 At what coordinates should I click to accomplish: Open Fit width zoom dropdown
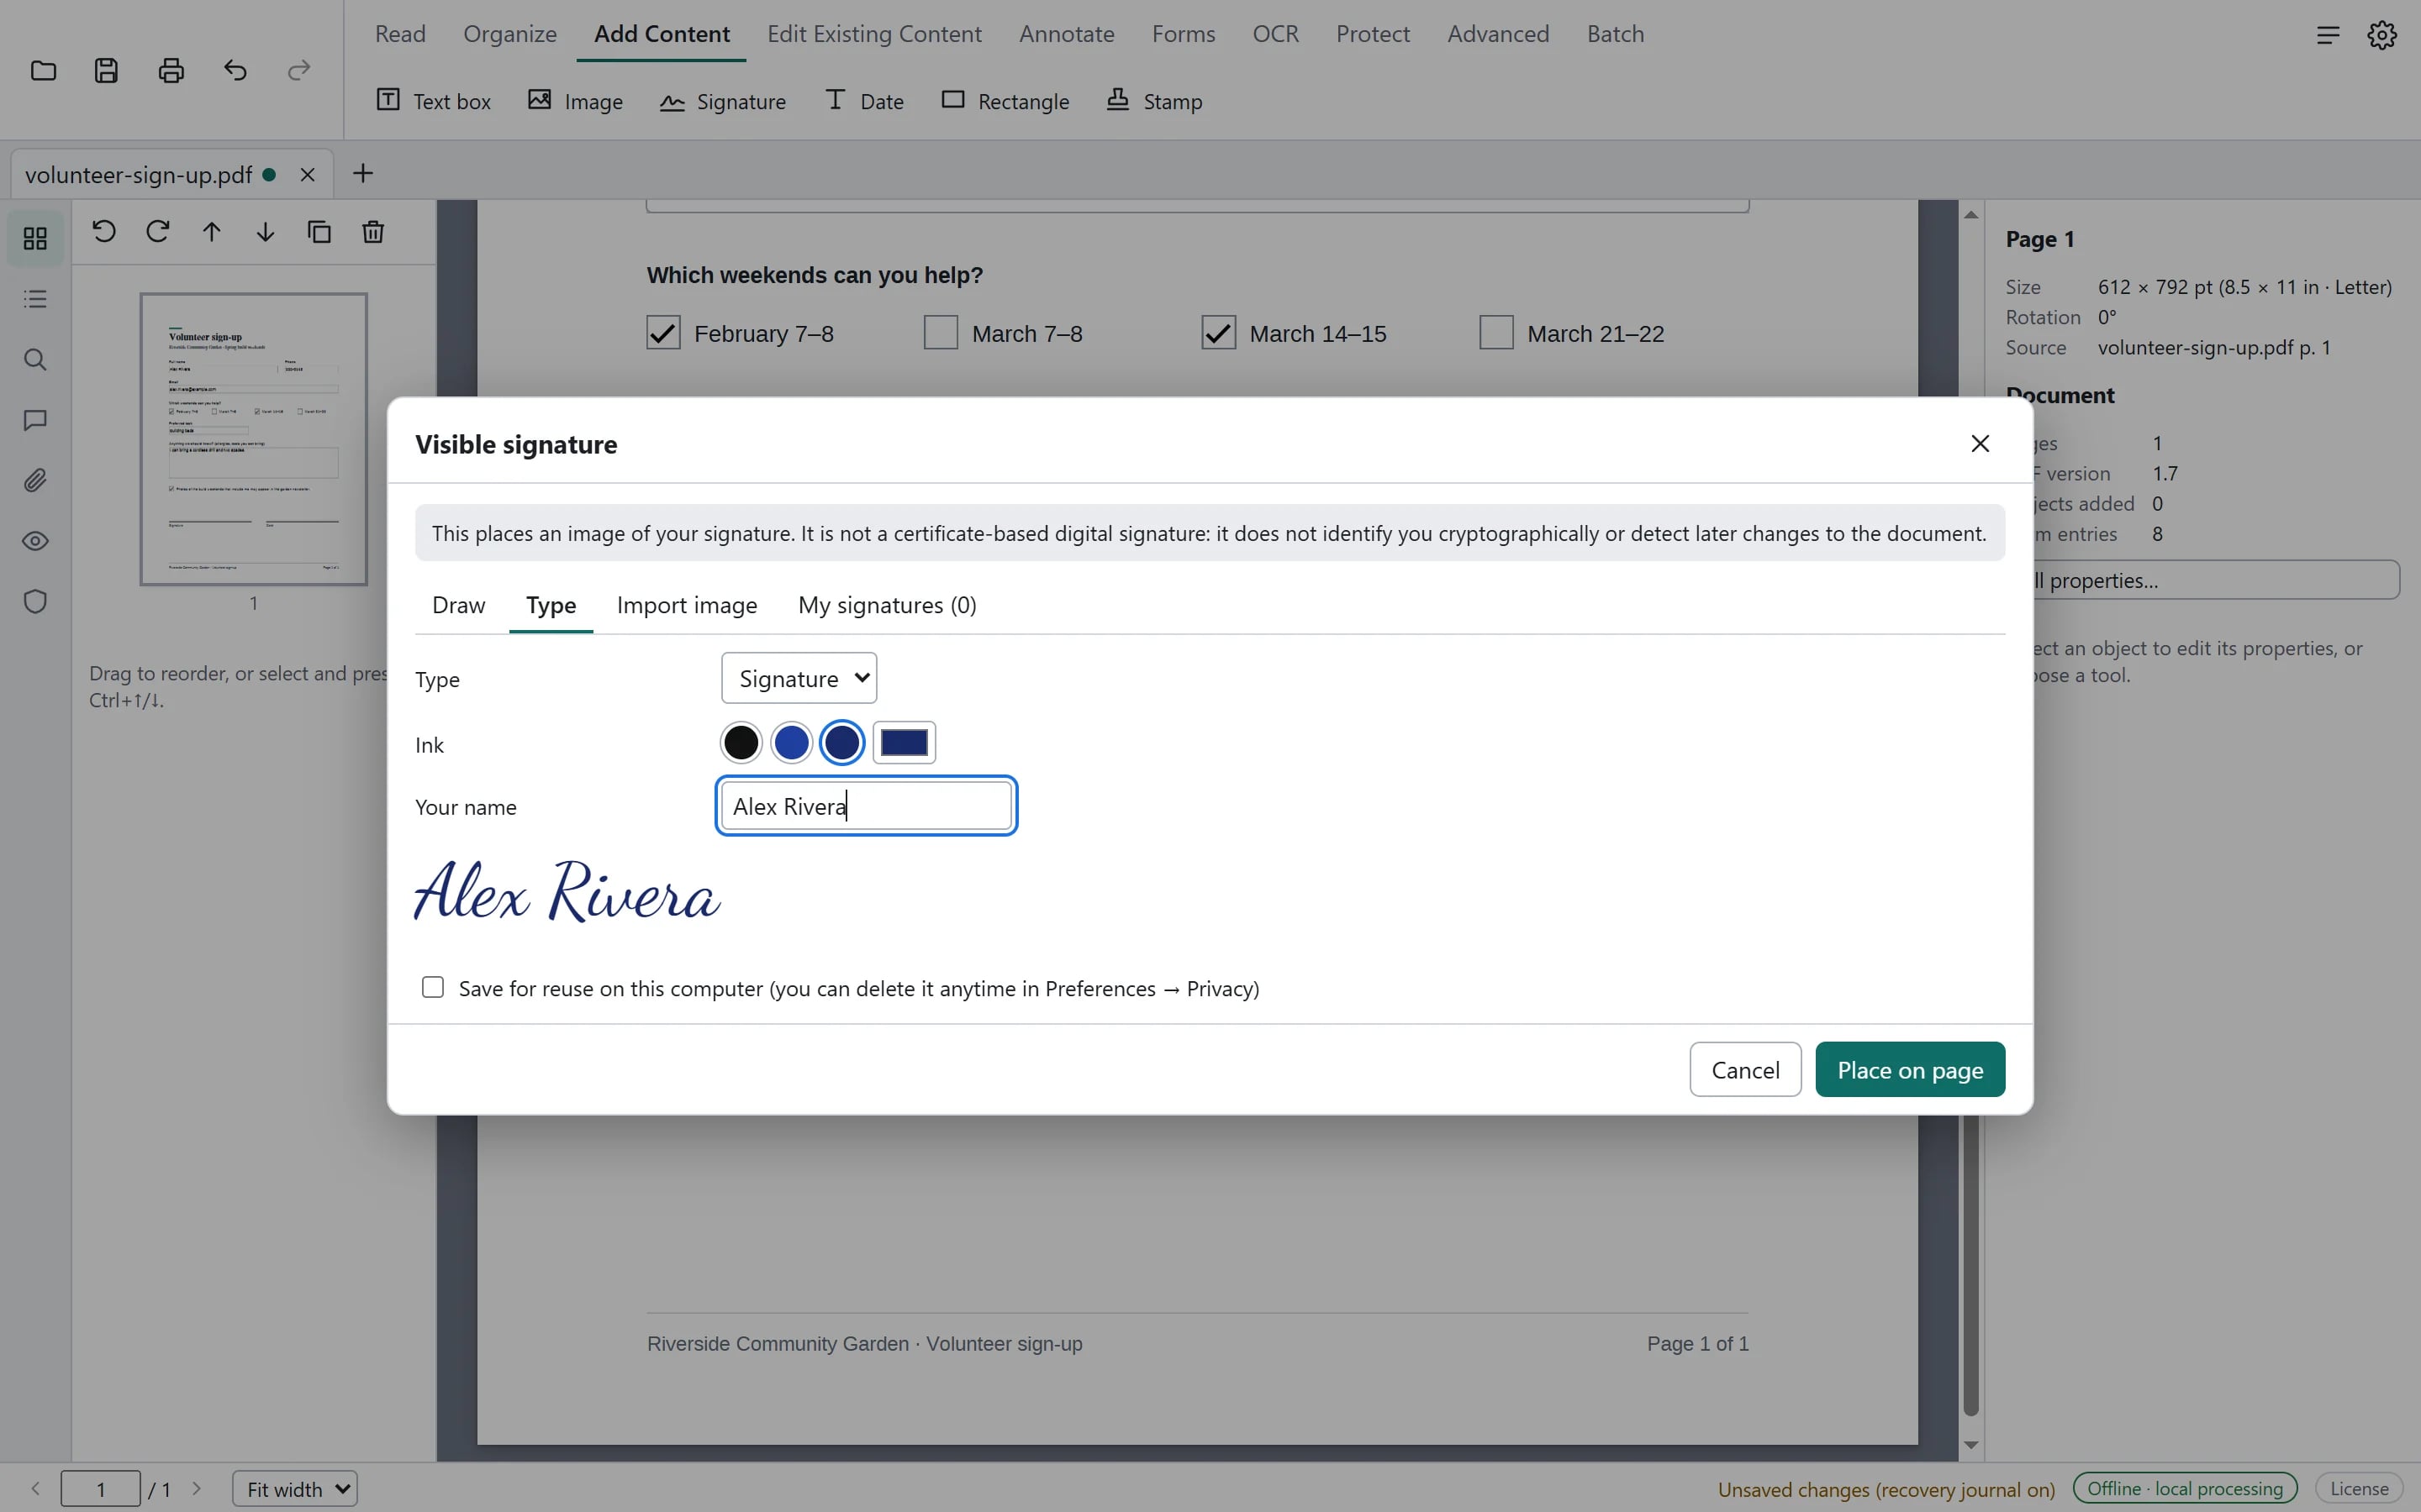[295, 1489]
